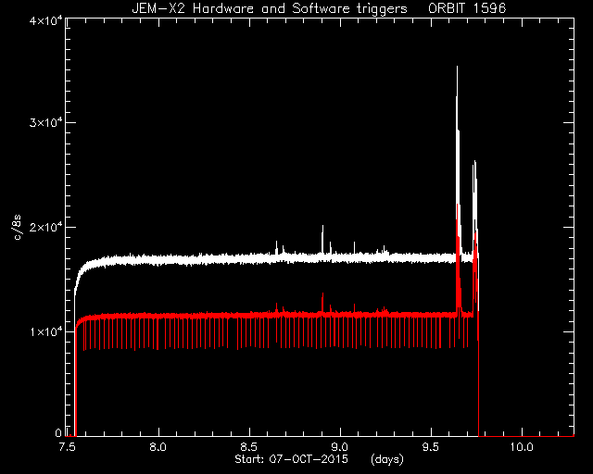Click the 4×10⁴ y-axis label
Image resolution: width=593 pixels, height=474 pixels.
tap(44, 20)
